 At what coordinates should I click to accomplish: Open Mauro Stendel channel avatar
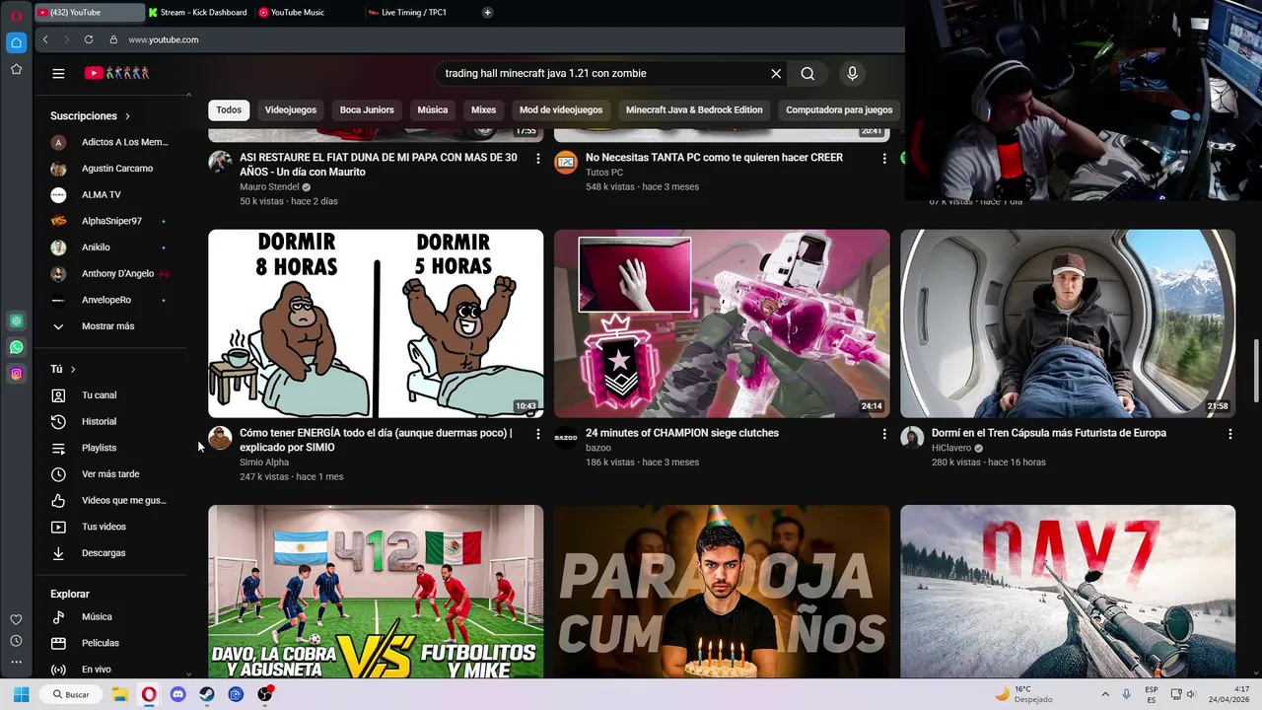[x=220, y=162]
